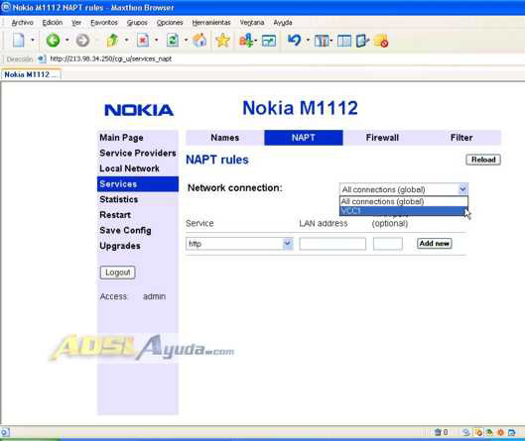Viewport: 525px width, 441px height.
Task: Click the status bar icon at bottom-left corner
Action: pos(5,432)
